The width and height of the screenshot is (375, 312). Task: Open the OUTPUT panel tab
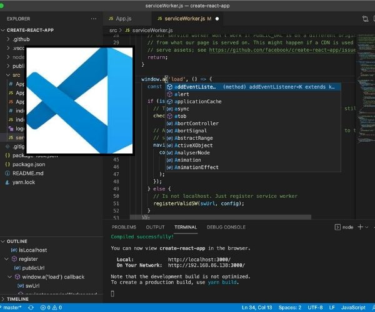pyautogui.click(x=155, y=227)
